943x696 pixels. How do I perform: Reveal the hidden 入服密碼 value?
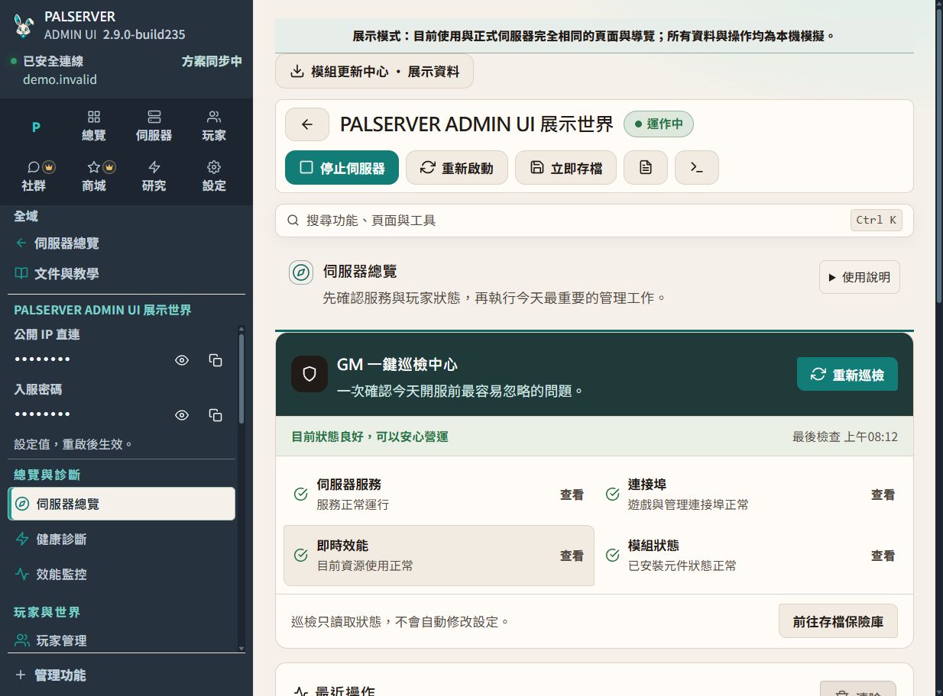(182, 415)
